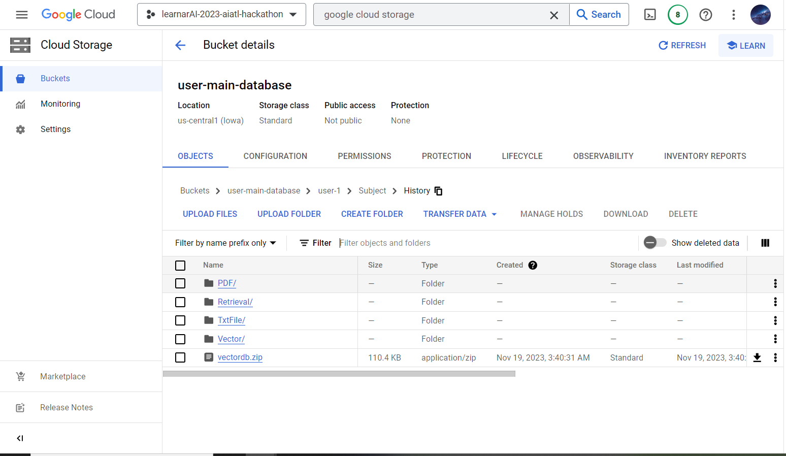Viewport: 786px width, 456px height.
Task: Open Filter by name prefix only dropdown
Action: point(226,243)
